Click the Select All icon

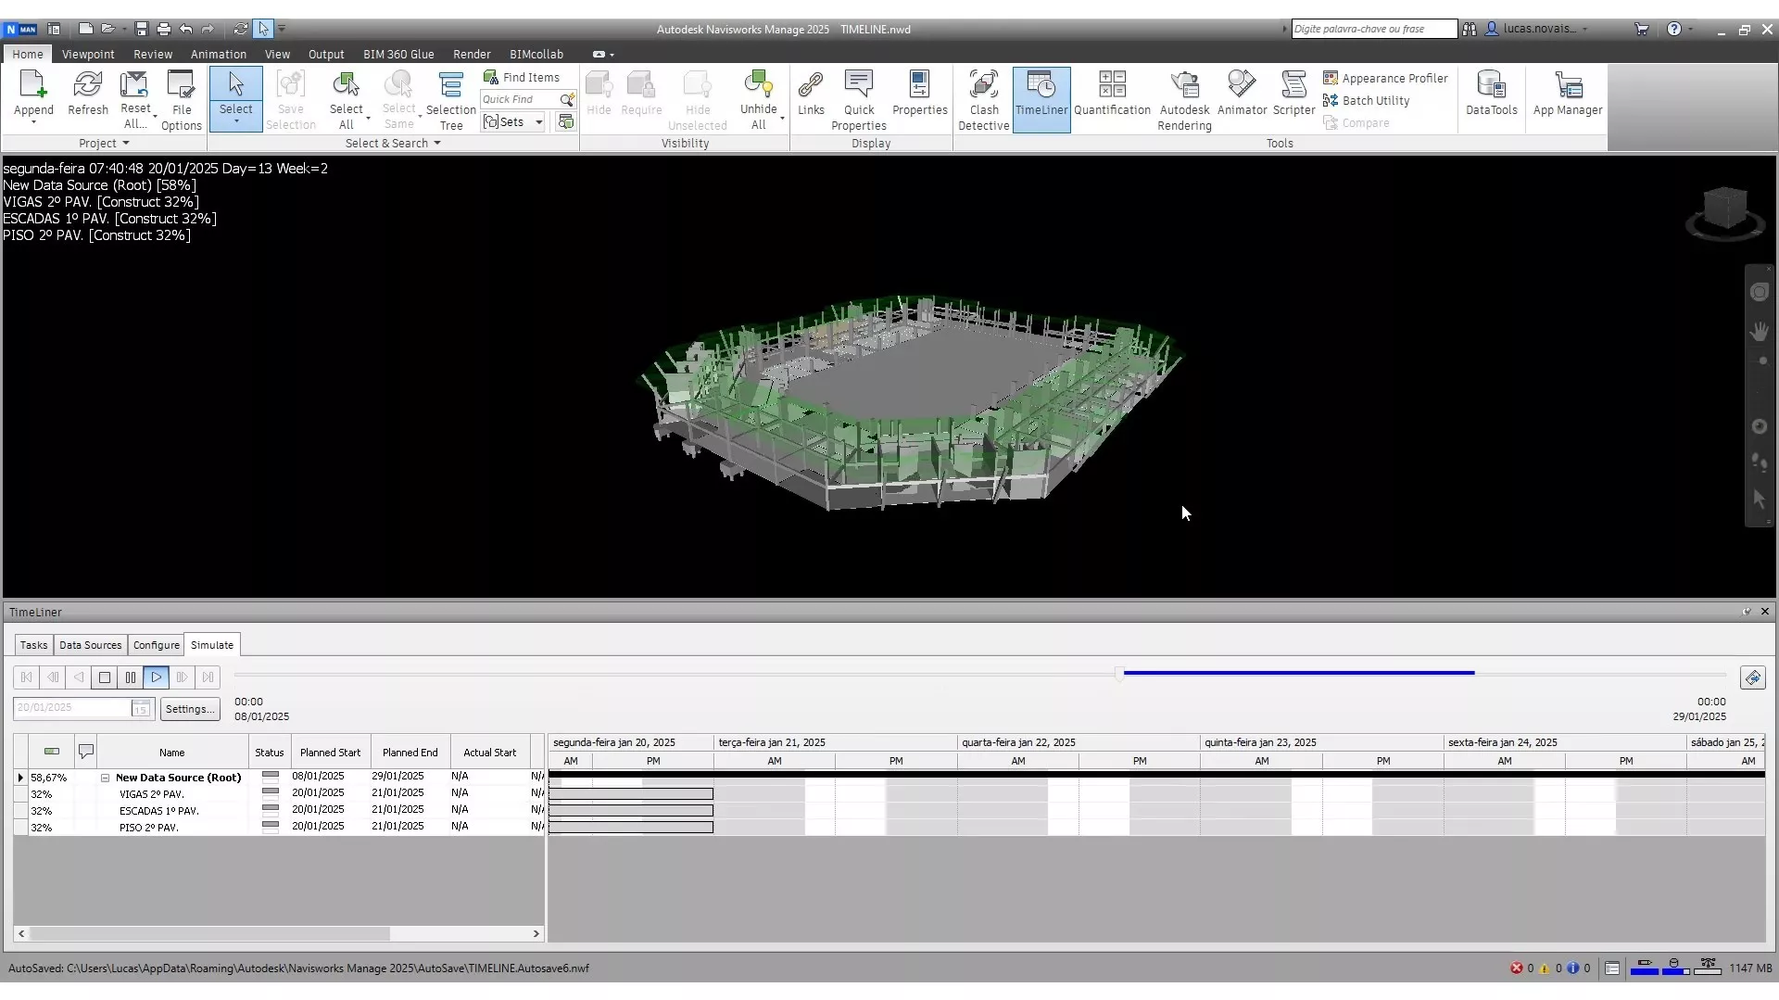(x=346, y=85)
